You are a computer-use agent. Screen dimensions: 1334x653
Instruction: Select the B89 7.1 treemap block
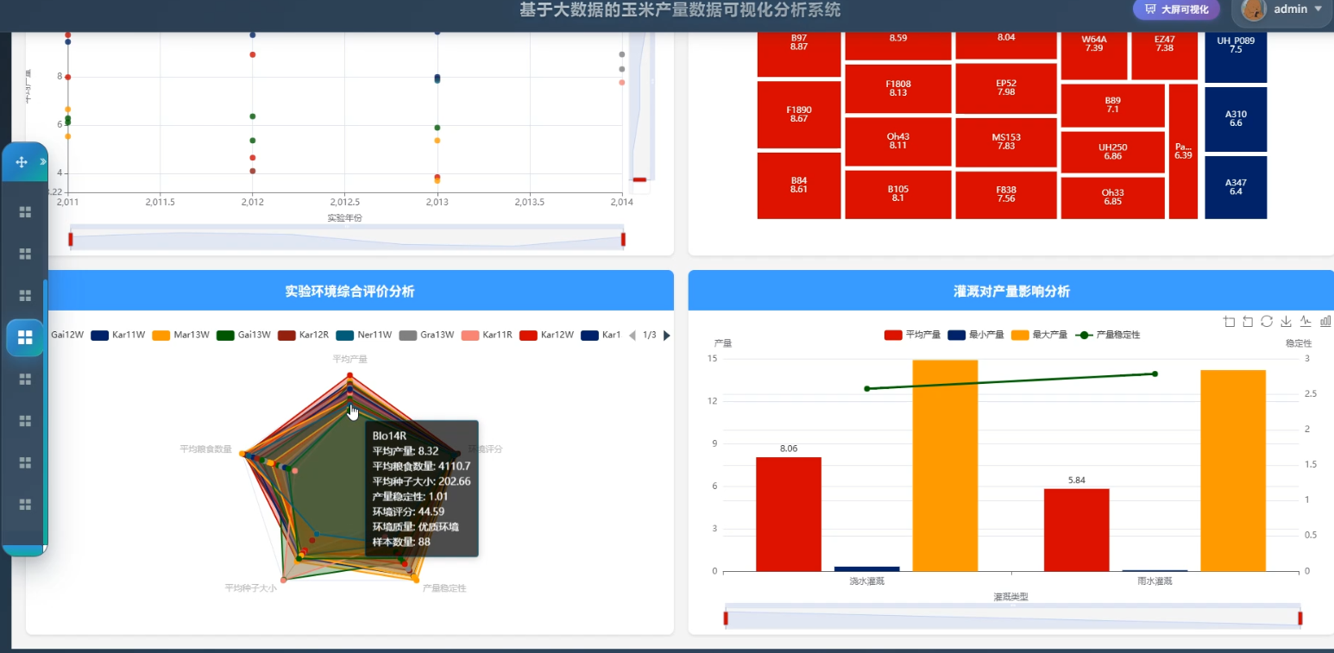pos(1113,105)
